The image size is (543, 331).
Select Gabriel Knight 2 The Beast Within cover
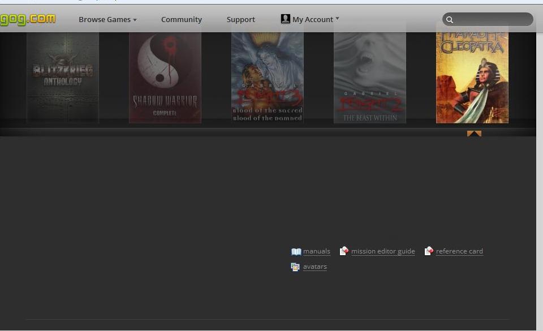click(x=370, y=78)
